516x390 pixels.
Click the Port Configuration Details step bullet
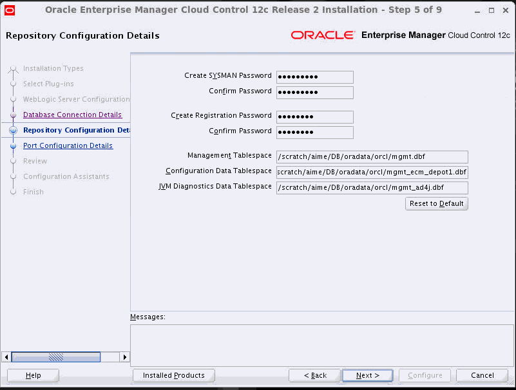tap(13, 145)
